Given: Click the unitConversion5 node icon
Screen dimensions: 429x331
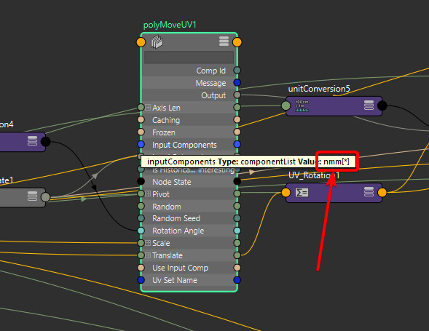Looking at the screenshot, I should pyautogui.click(x=302, y=105).
